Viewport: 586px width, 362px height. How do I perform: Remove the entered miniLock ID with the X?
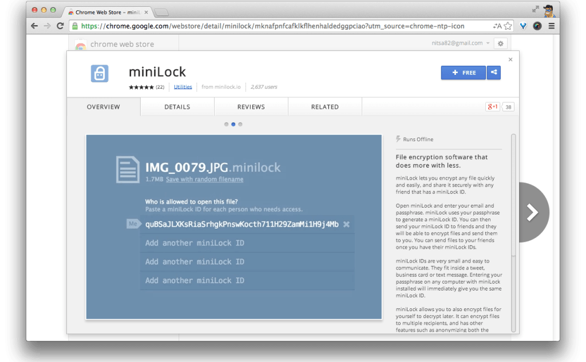[346, 225]
